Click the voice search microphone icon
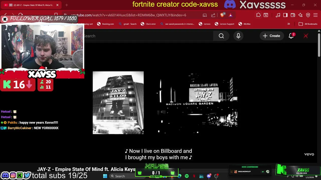The width and height of the screenshot is (321, 180). pyautogui.click(x=238, y=36)
